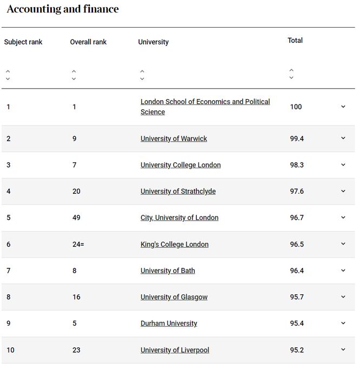Open the City, University of London link
Viewport: 357px width, 369px height.
pyautogui.click(x=180, y=218)
